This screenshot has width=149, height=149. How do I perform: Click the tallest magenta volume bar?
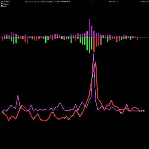[x=89, y=28]
